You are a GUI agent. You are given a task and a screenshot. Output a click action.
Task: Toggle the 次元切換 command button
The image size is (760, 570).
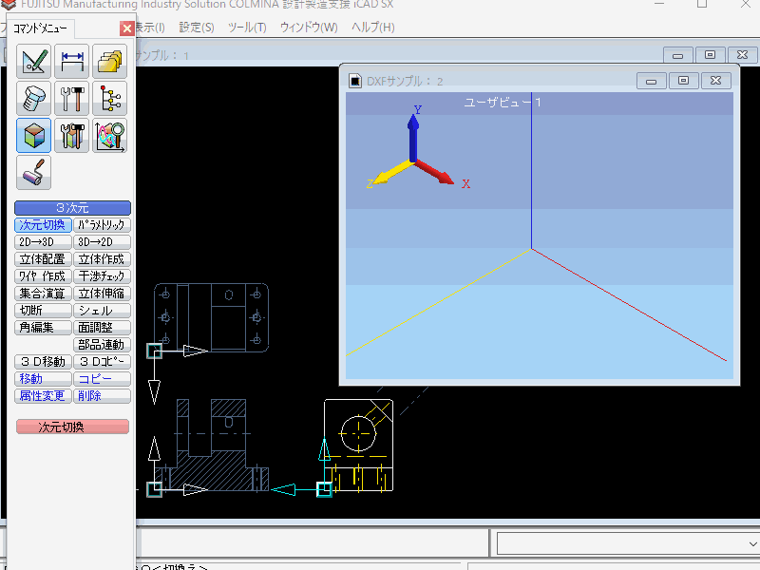point(44,225)
